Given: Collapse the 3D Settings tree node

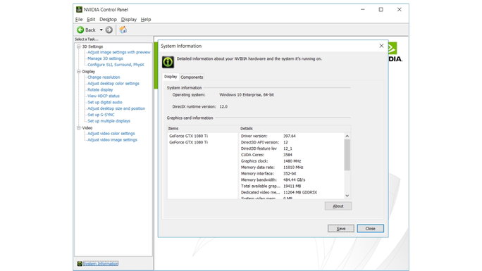Looking at the screenshot, I should (x=79, y=46).
